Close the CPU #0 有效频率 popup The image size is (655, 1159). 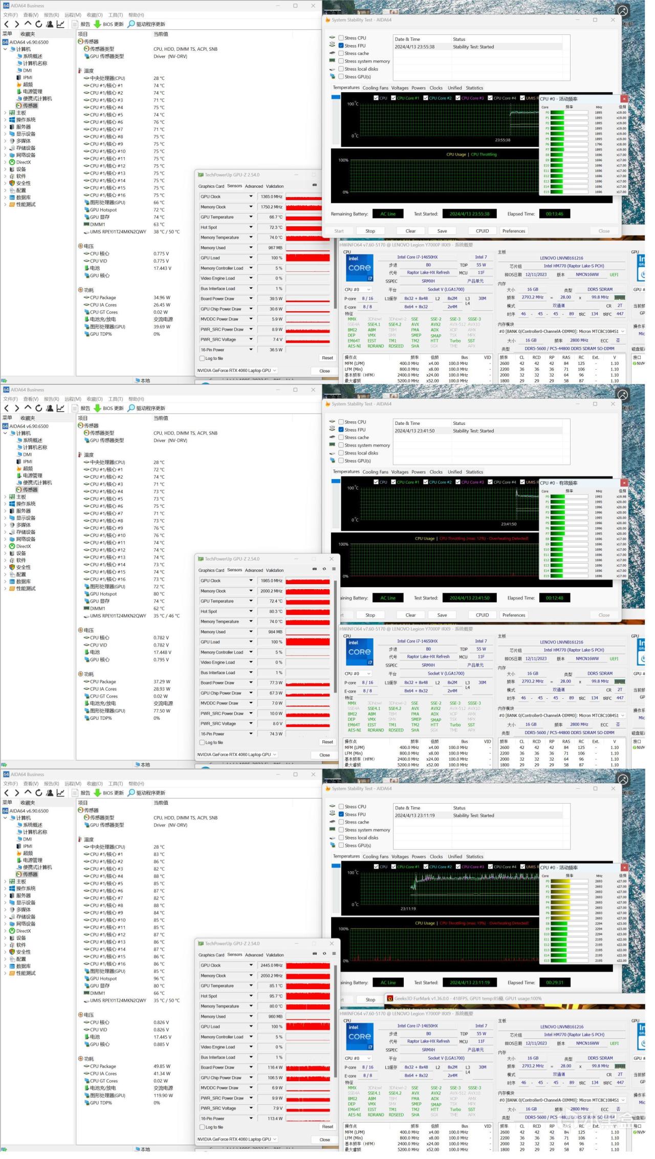click(x=624, y=483)
